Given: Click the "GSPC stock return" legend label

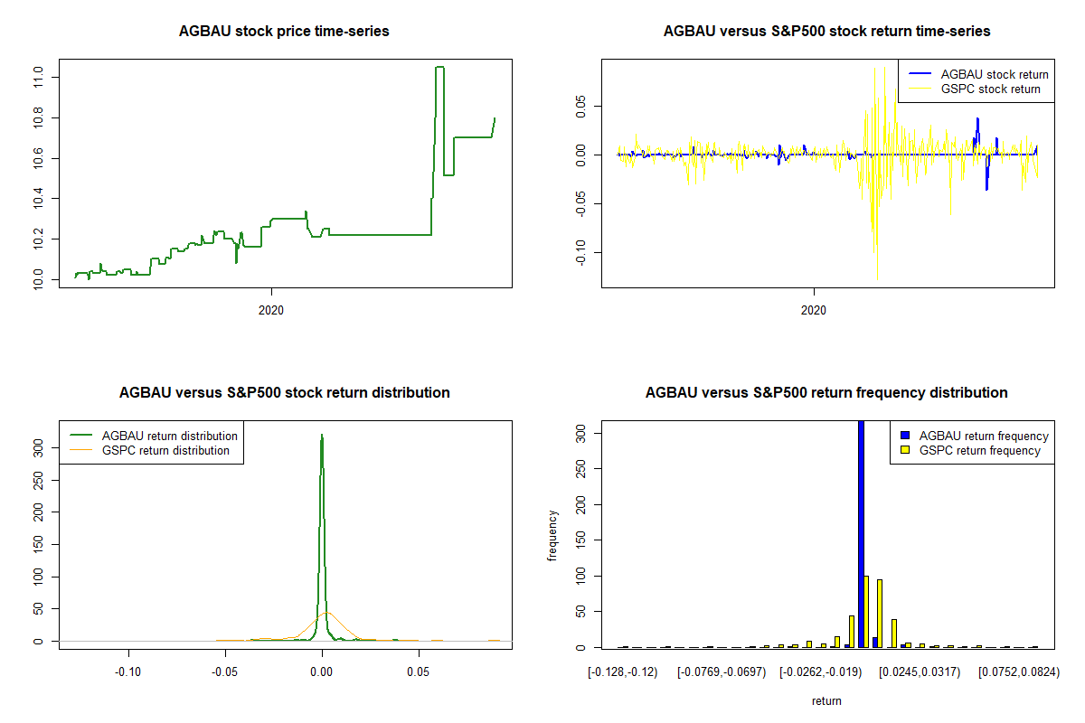Looking at the screenshot, I should point(990,89).
